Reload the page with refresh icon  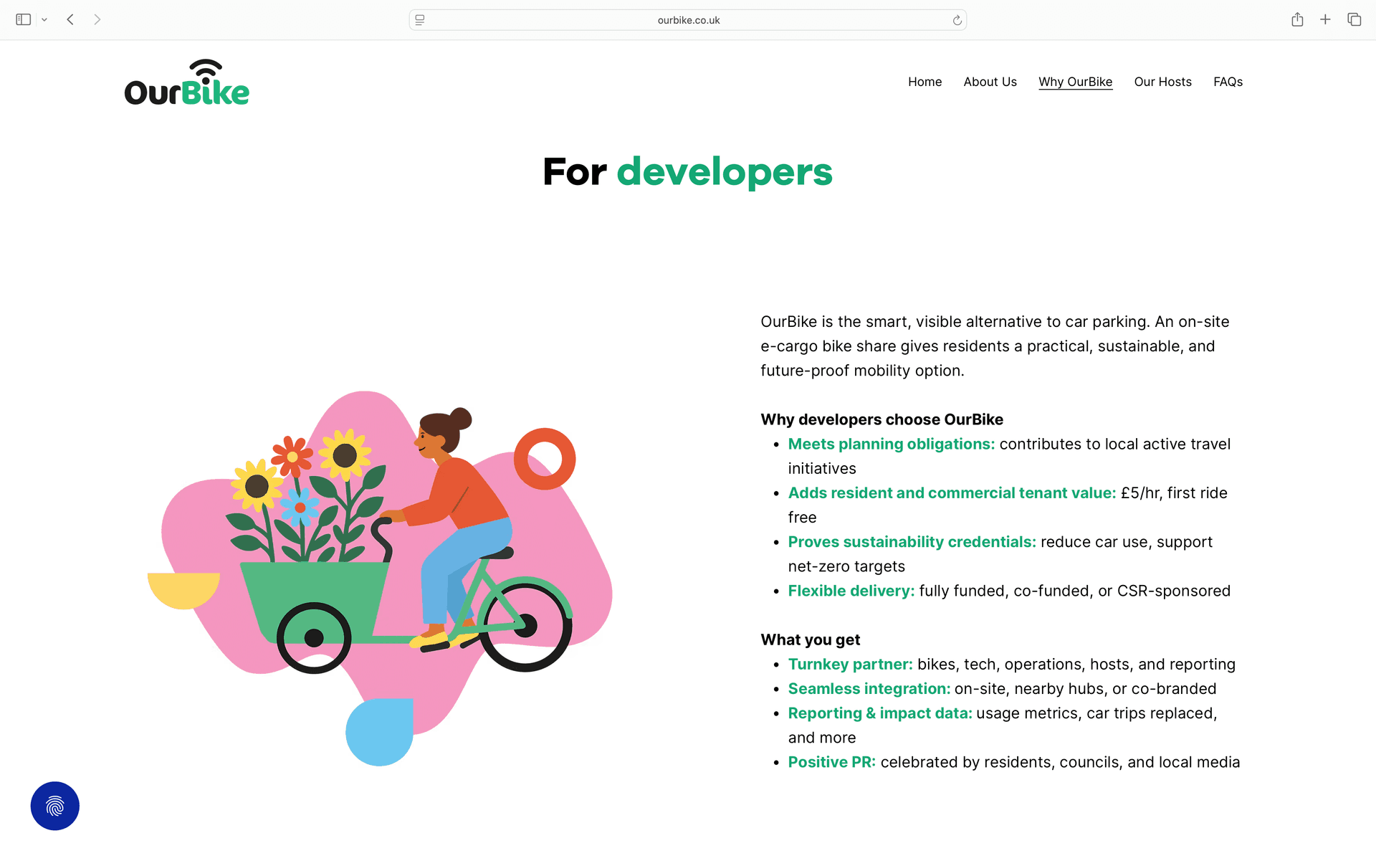[x=957, y=20]
